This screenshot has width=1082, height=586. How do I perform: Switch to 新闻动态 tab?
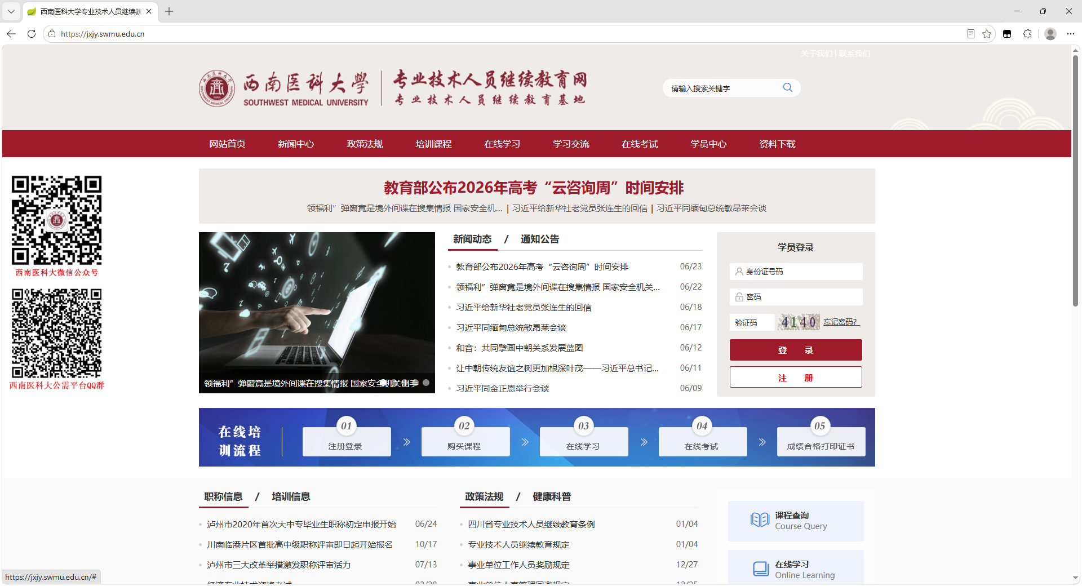[472, 239]
